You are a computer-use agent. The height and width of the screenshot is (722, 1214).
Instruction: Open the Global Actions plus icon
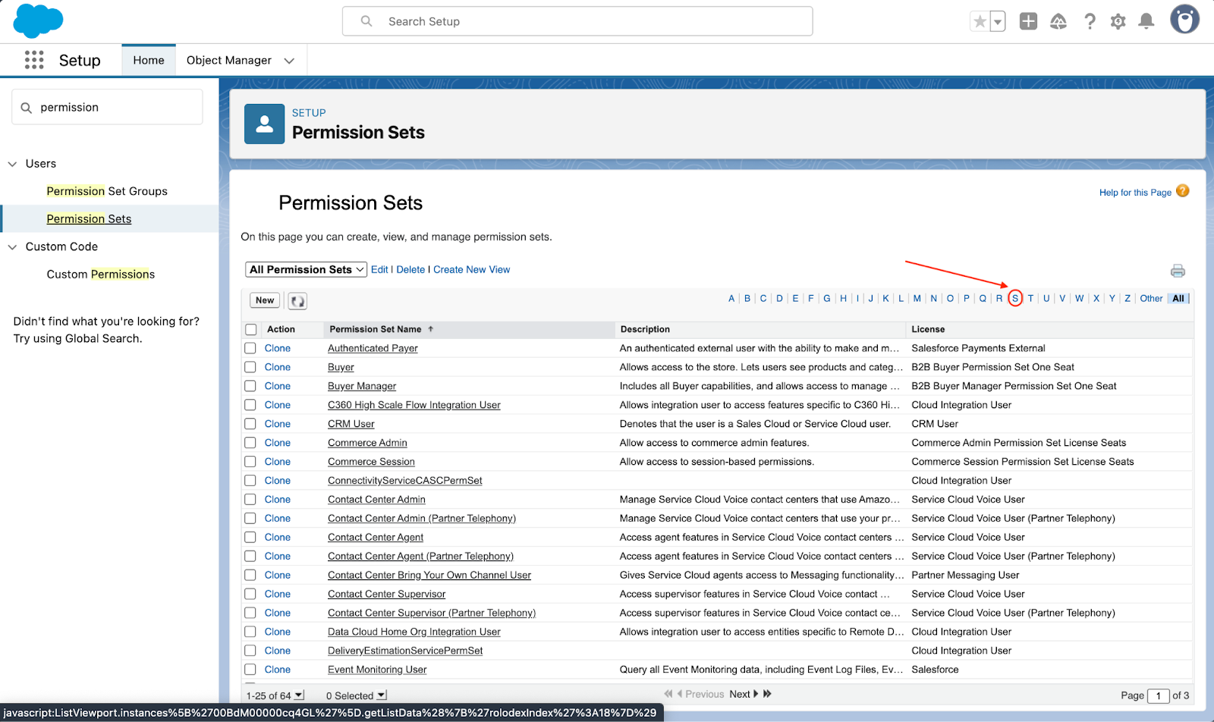1028,21
